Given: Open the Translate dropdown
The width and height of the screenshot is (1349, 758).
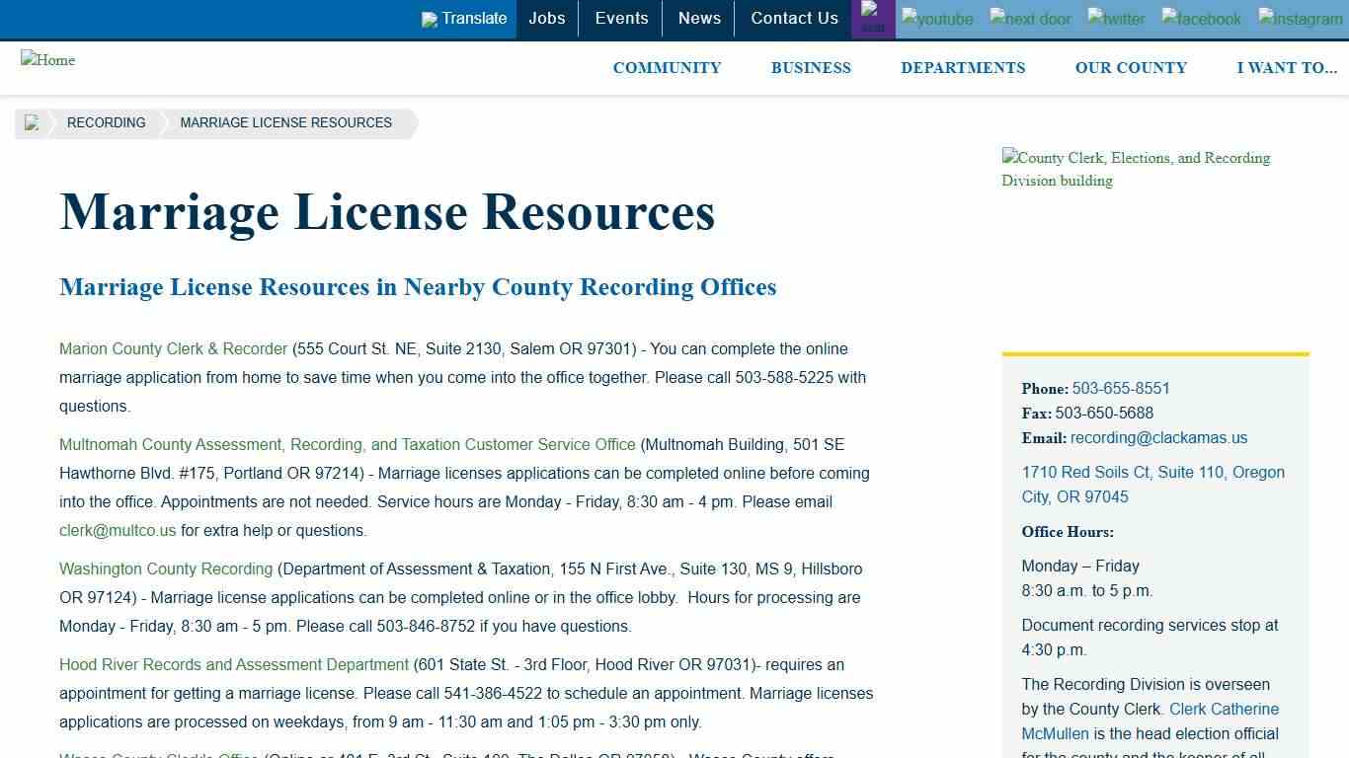Looking at the screenshot, I should [464, 18].
